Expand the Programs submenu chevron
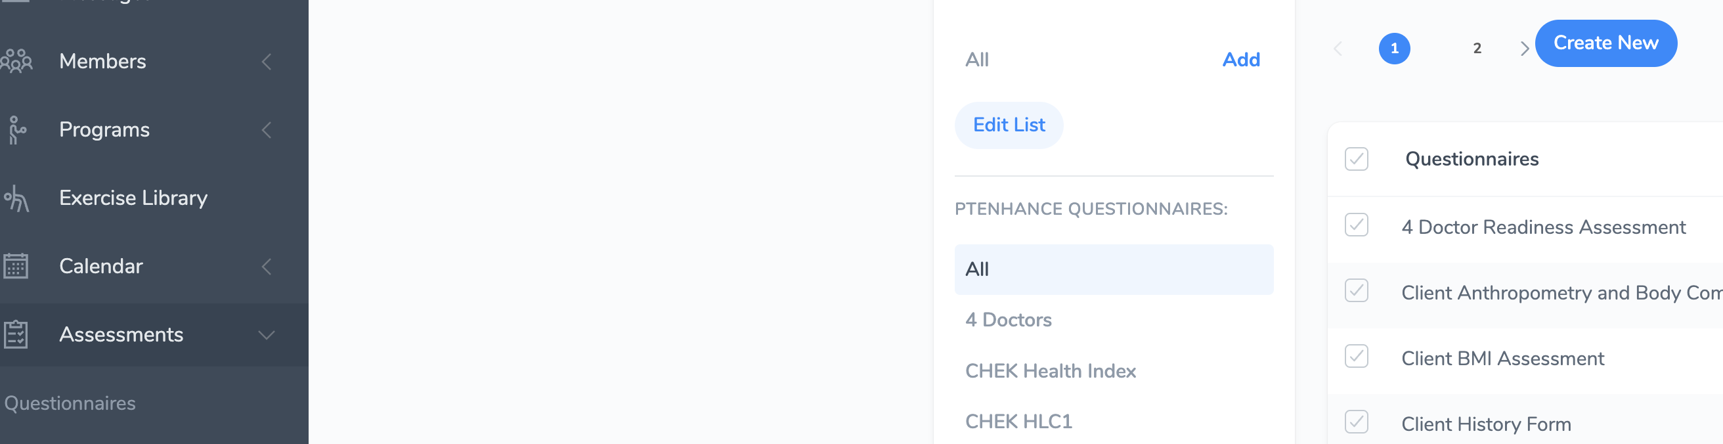Viewport: 1723px width, 444px height. tap(266, 130)
